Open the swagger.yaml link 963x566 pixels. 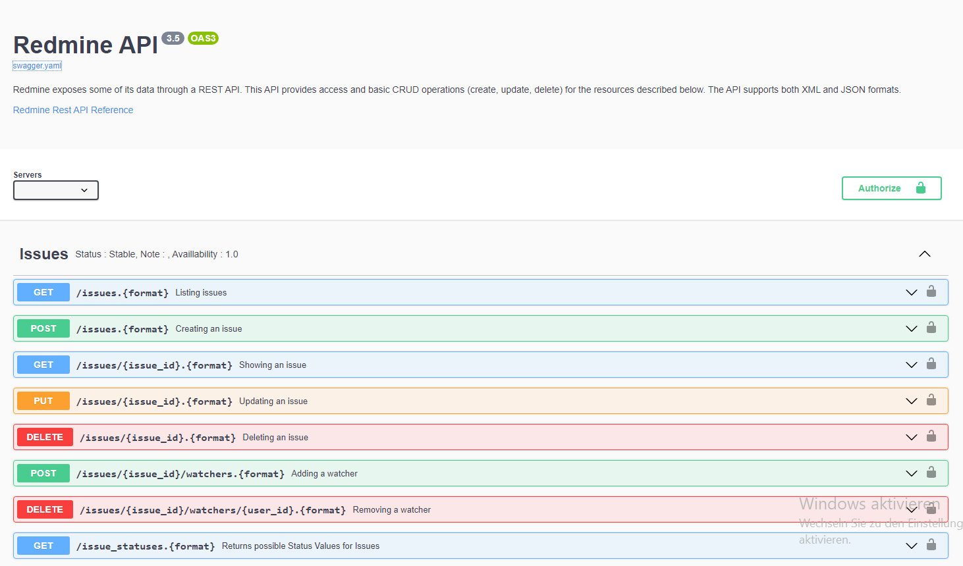tap(37, 66)
